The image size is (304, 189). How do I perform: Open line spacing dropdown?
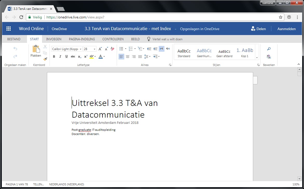tap(147, 57)
